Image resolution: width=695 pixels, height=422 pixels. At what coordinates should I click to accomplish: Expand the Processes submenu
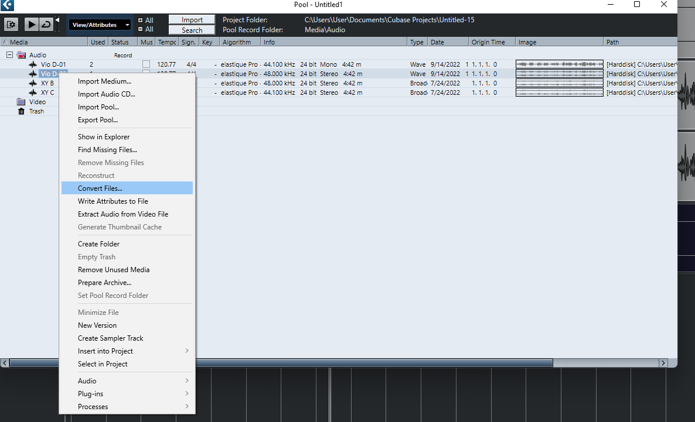(x=127, y=407)
